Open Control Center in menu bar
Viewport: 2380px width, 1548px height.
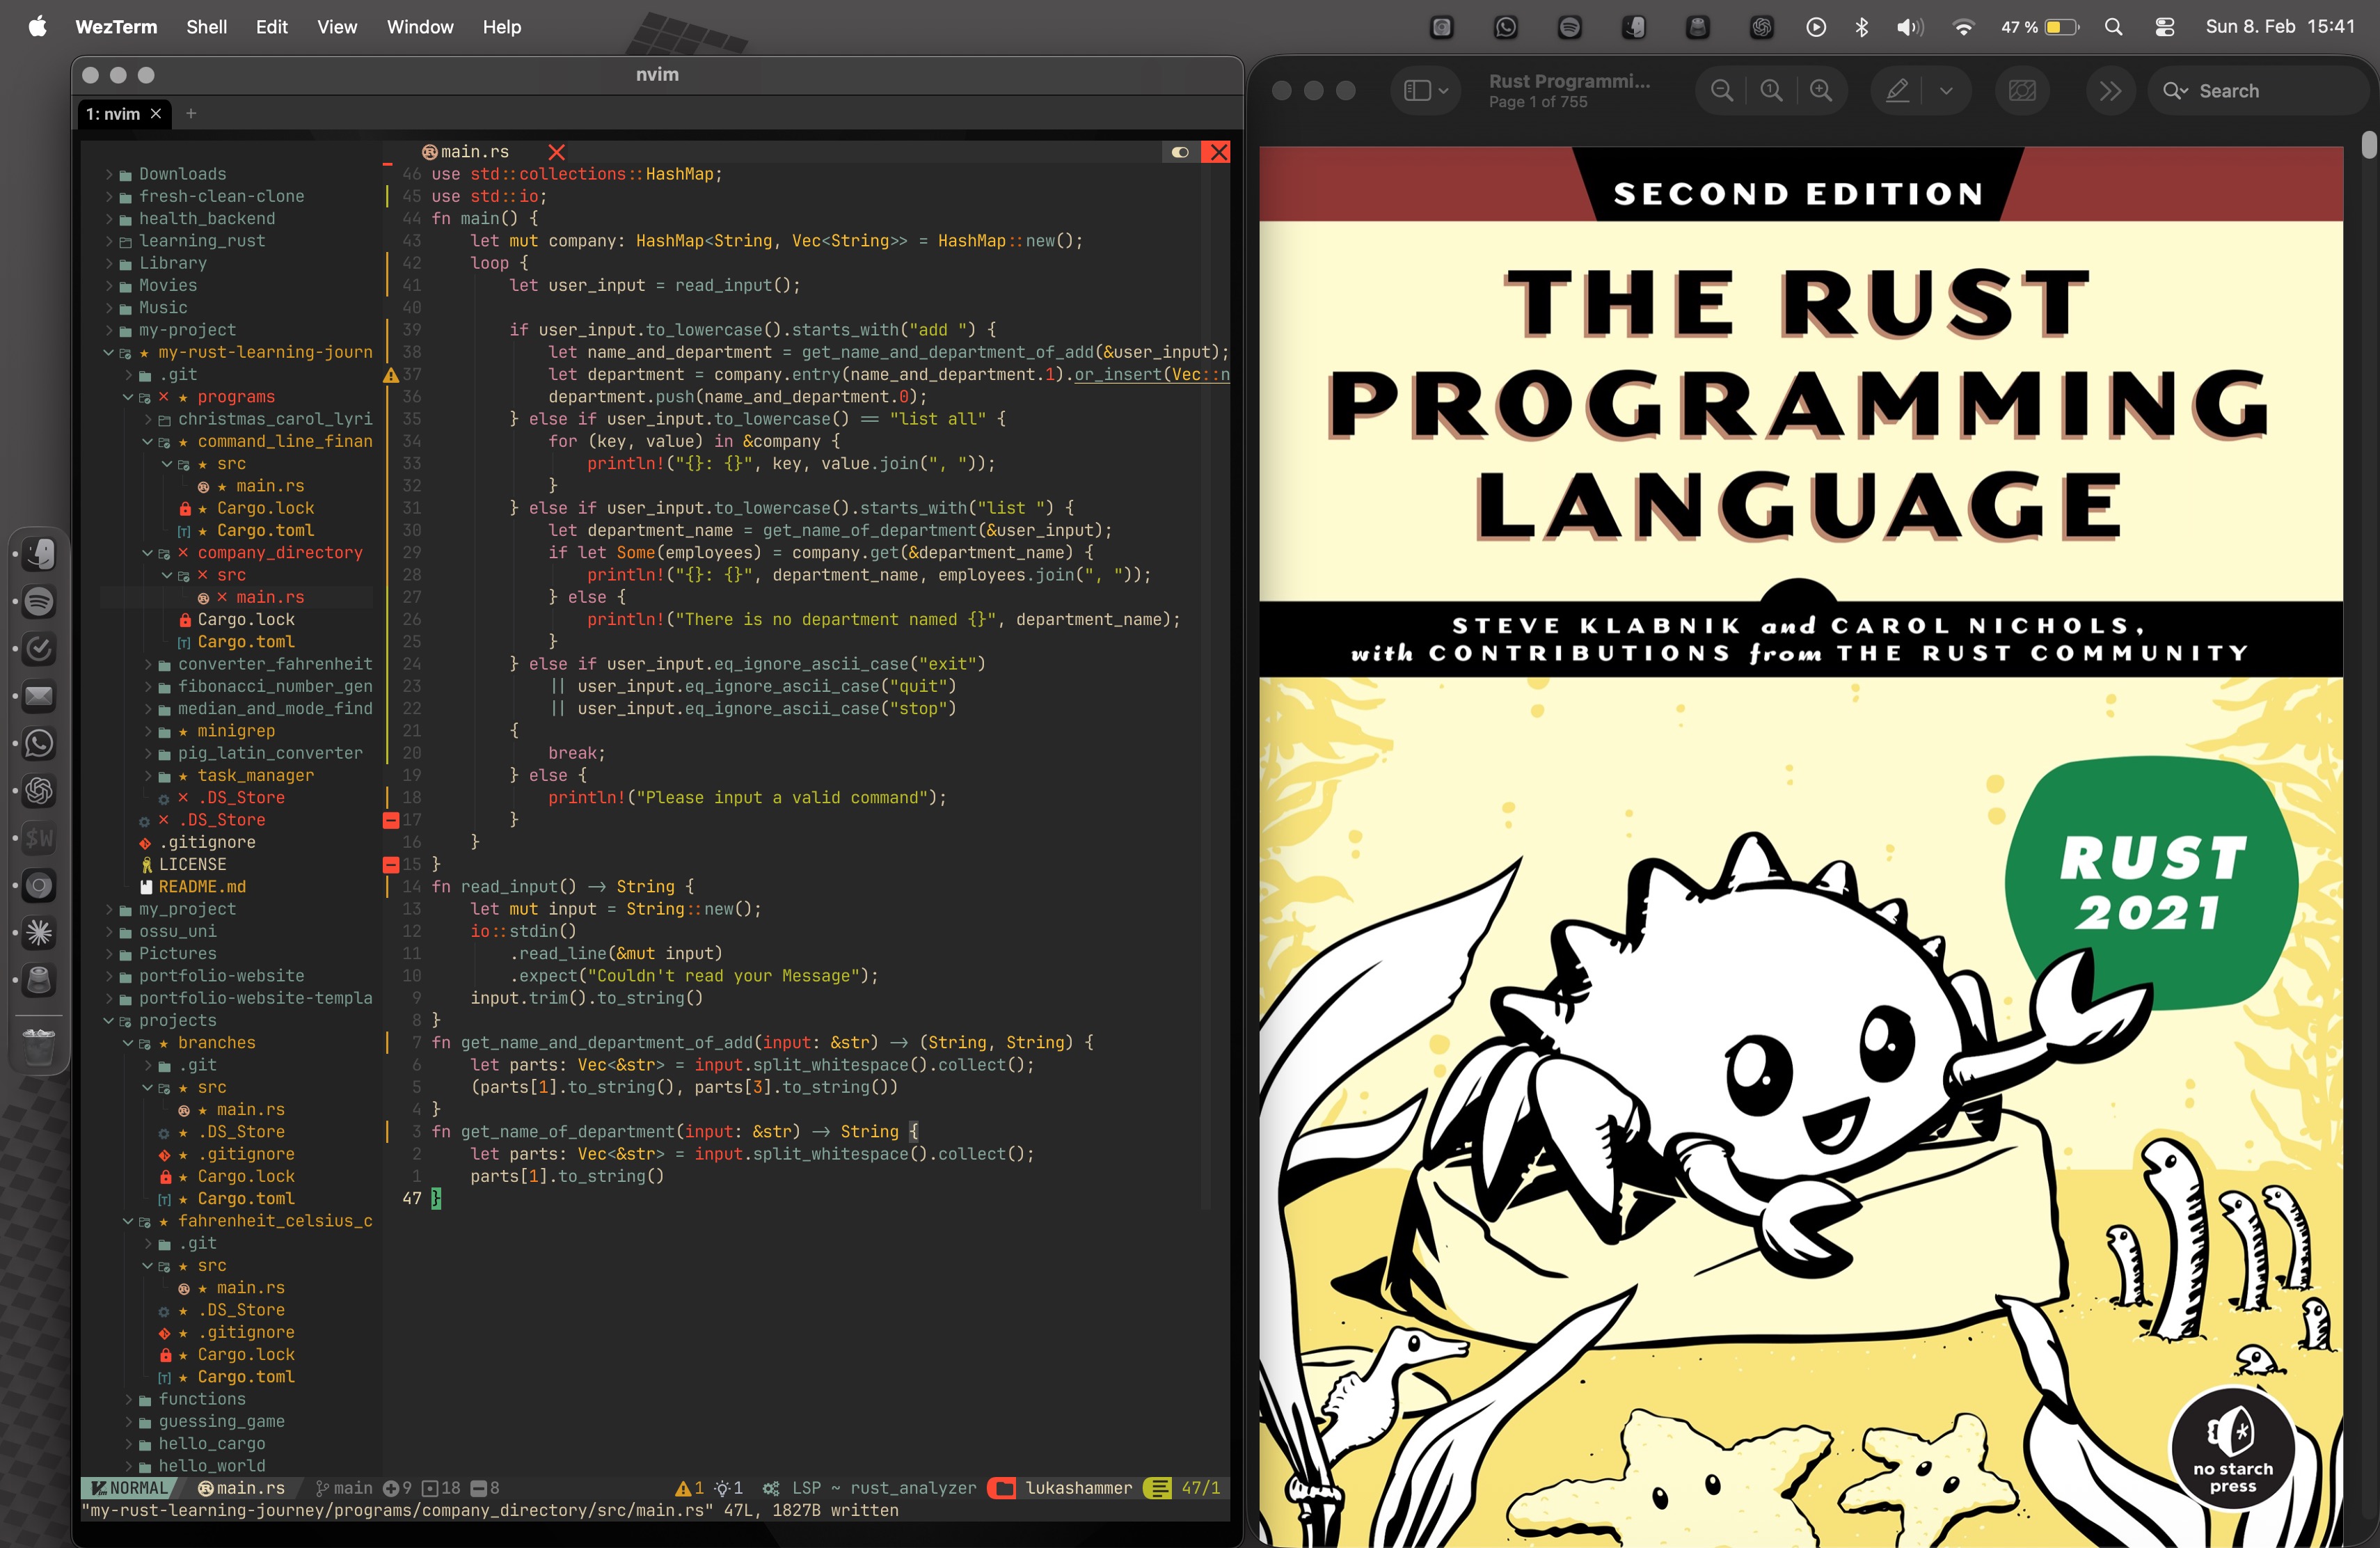(x=2165, y=27)
